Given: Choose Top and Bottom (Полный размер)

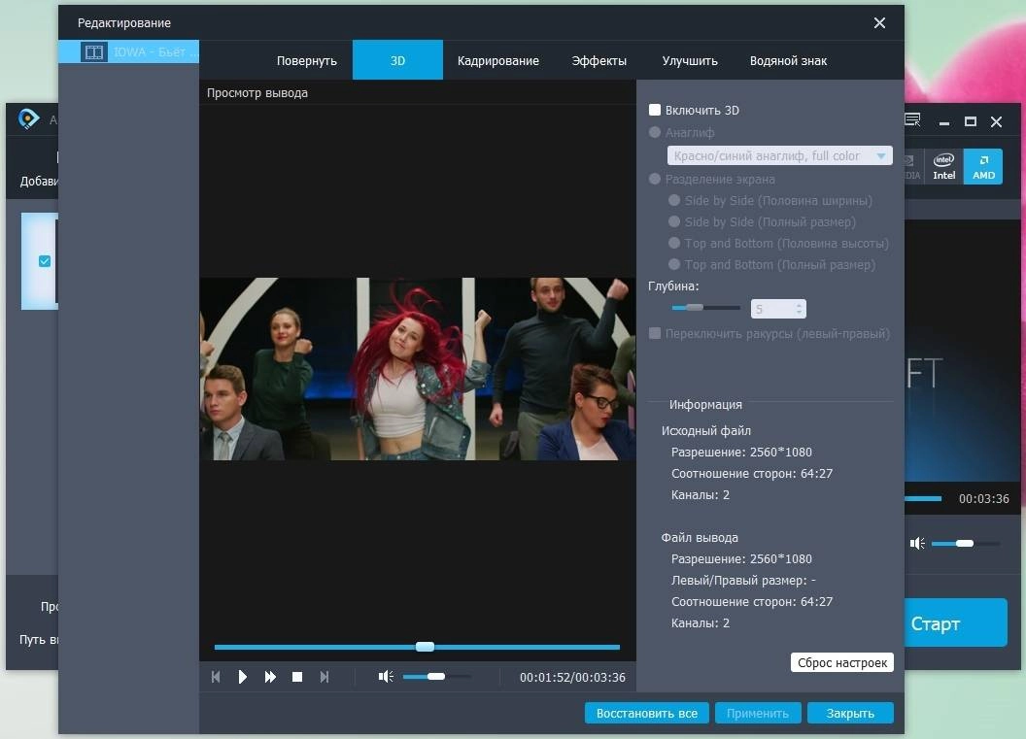Looking at the screenshot, I should [x=674, y=264].
